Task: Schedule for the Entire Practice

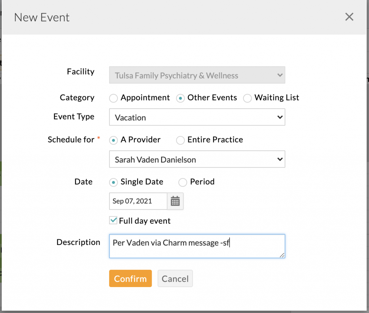Action: [x=180, y=140]
